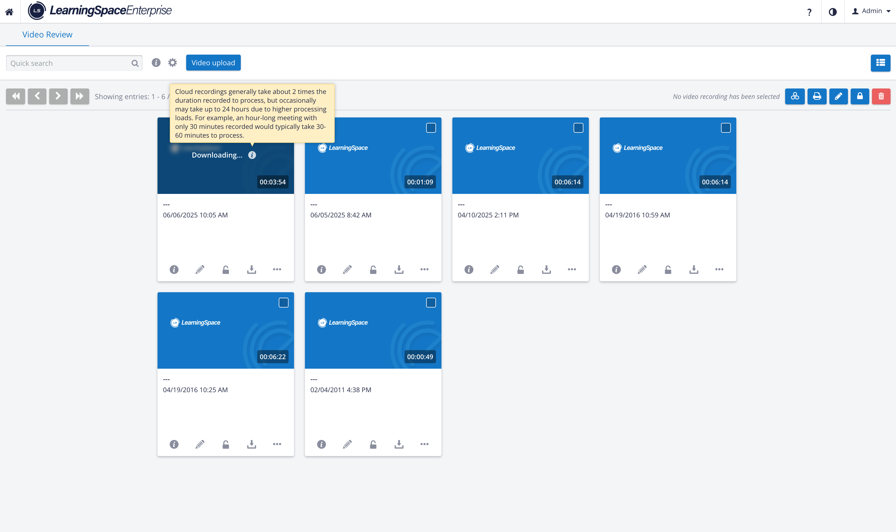Viewport: 896px width, 532px height.
Task: Open the 00:06:22 video thumbnail
Action: pos(226,330)
